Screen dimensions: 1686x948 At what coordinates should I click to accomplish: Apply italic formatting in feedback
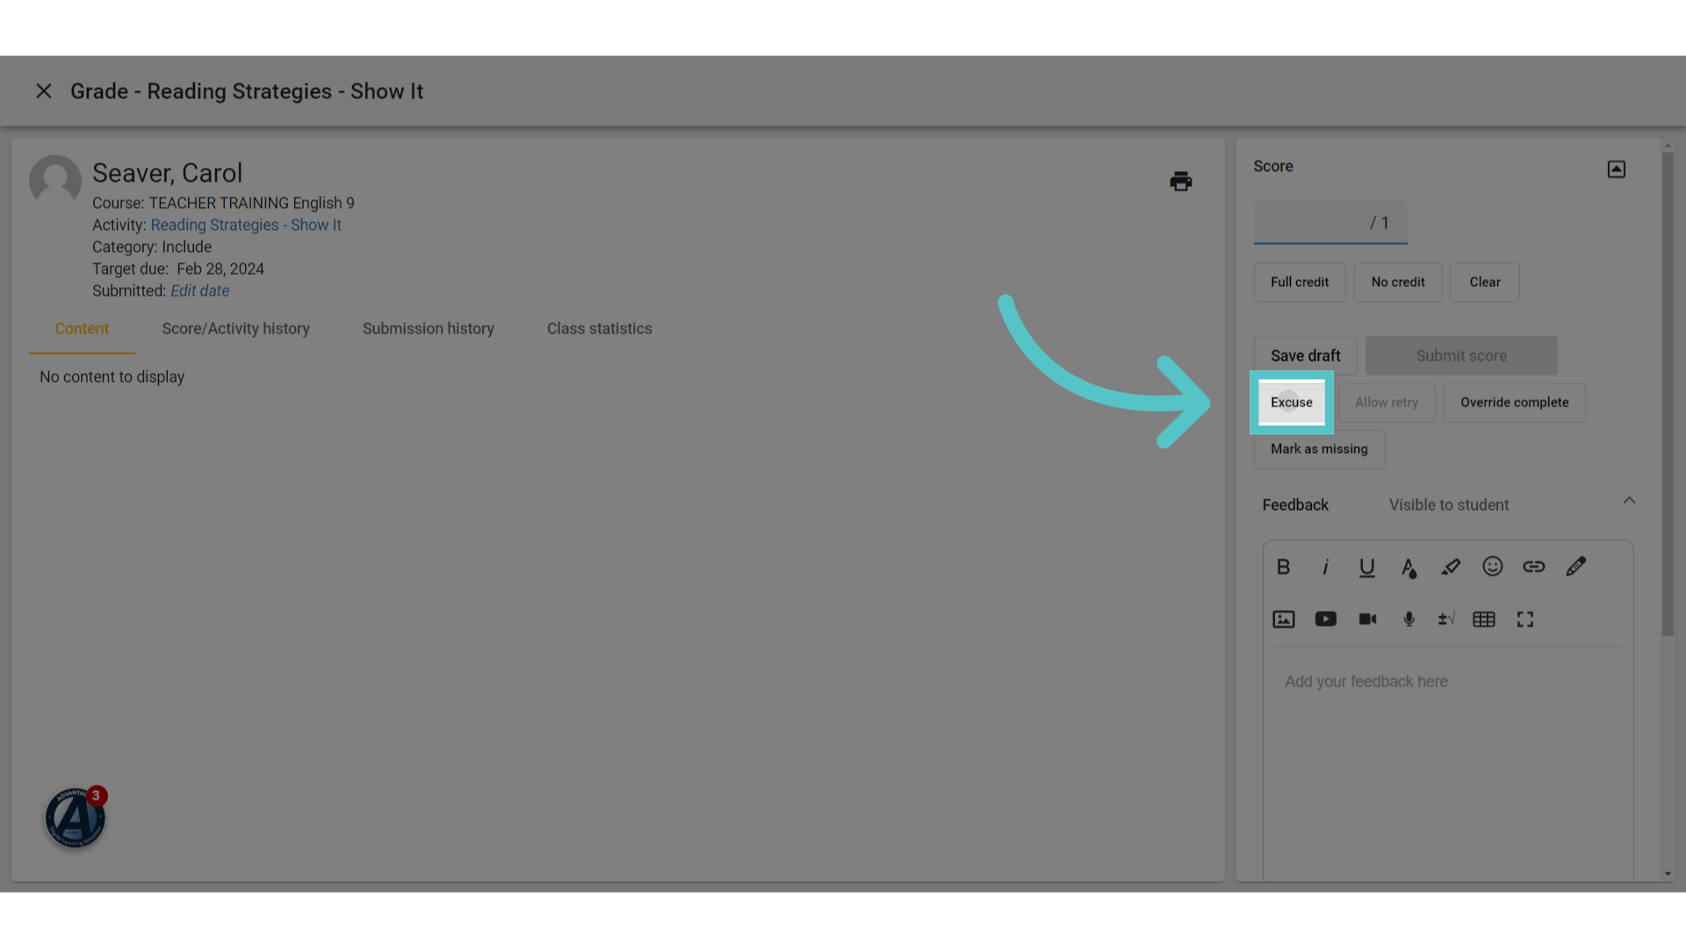1325,567
